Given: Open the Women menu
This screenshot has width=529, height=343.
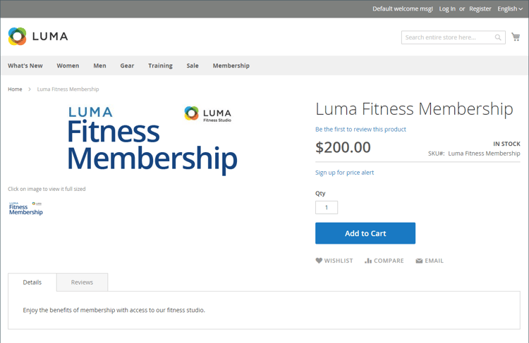Looking at the screenshot, I should [68, 66].
